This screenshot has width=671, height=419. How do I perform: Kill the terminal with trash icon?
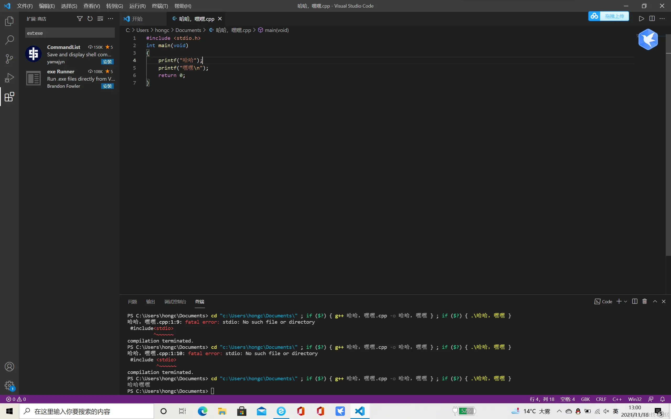[645, 301]
